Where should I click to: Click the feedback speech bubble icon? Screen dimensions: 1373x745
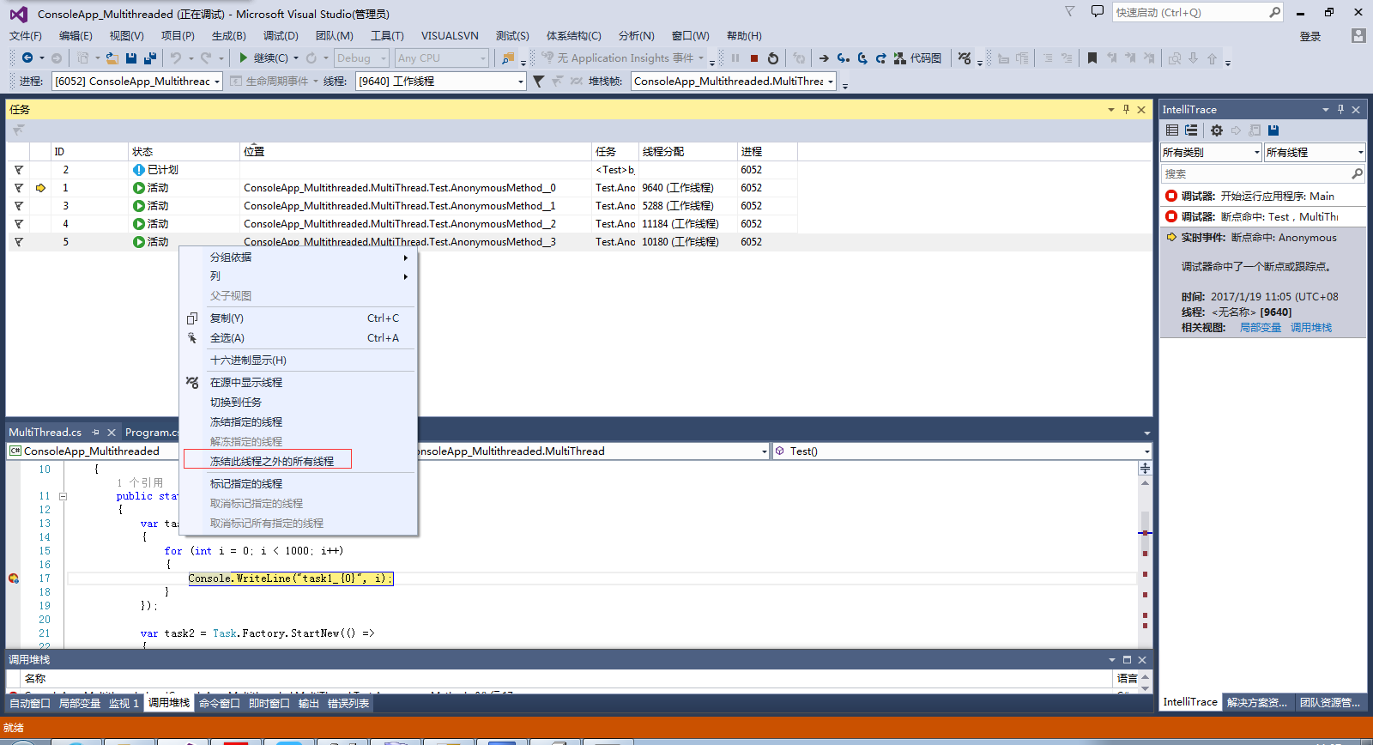point(1097,12)
